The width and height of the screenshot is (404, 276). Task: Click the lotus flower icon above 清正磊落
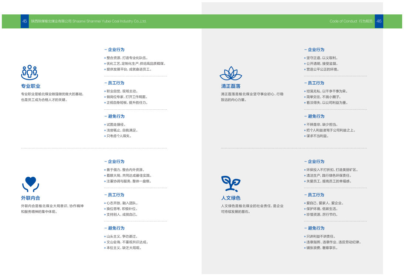point(231,74)
